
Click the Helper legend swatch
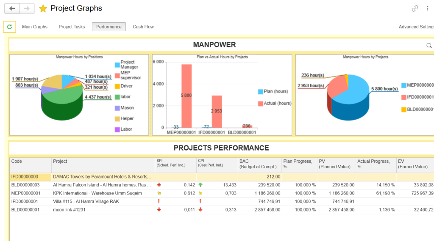117,119
